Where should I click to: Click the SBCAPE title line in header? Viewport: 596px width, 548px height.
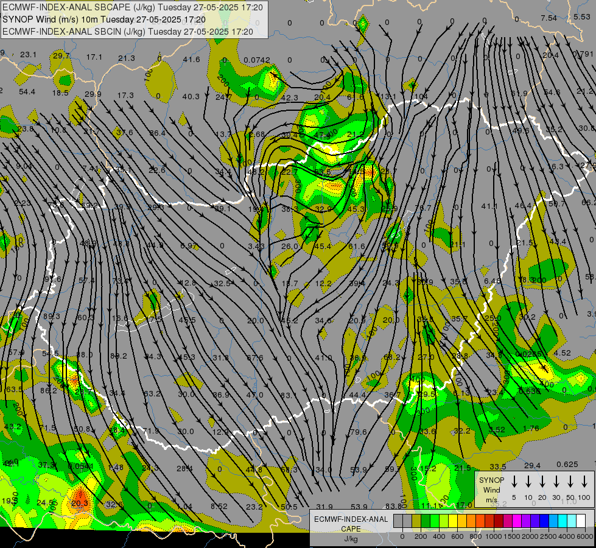coord(133,7)
